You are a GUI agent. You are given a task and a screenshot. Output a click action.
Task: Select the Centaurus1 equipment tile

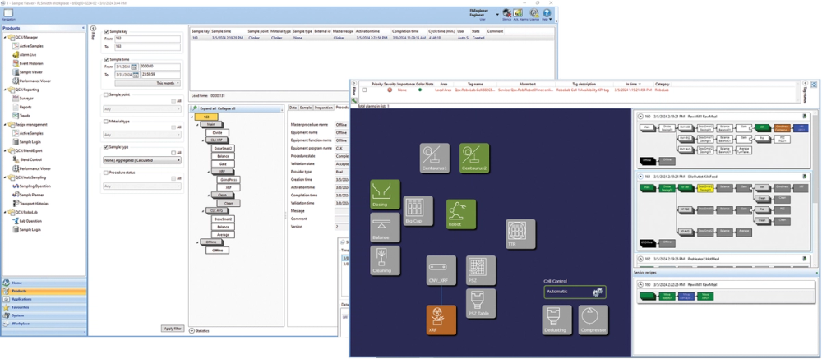tap(435, 158)
